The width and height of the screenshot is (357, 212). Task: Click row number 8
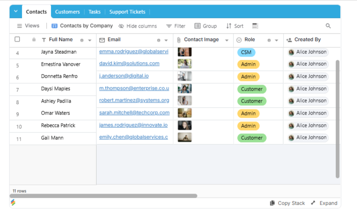point(17,103)
